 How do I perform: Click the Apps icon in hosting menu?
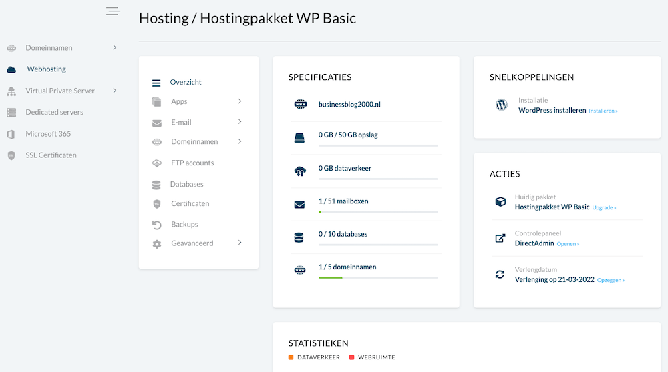click(157, 102)
